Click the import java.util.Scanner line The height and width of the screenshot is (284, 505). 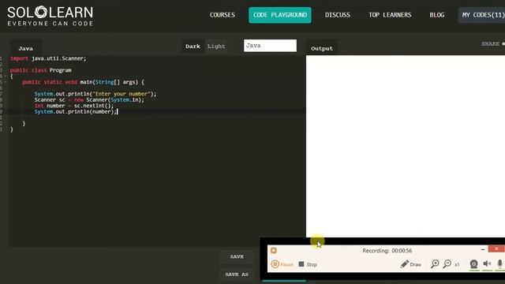pyautogui.click(x=48, y=58)
